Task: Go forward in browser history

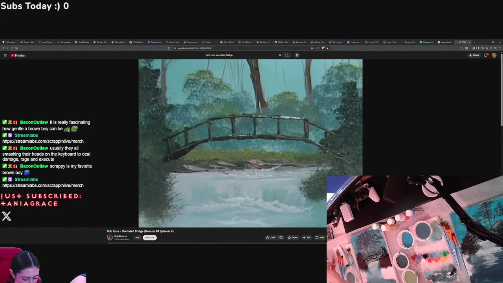Action: pyautogui.click(x=7, y=48)
